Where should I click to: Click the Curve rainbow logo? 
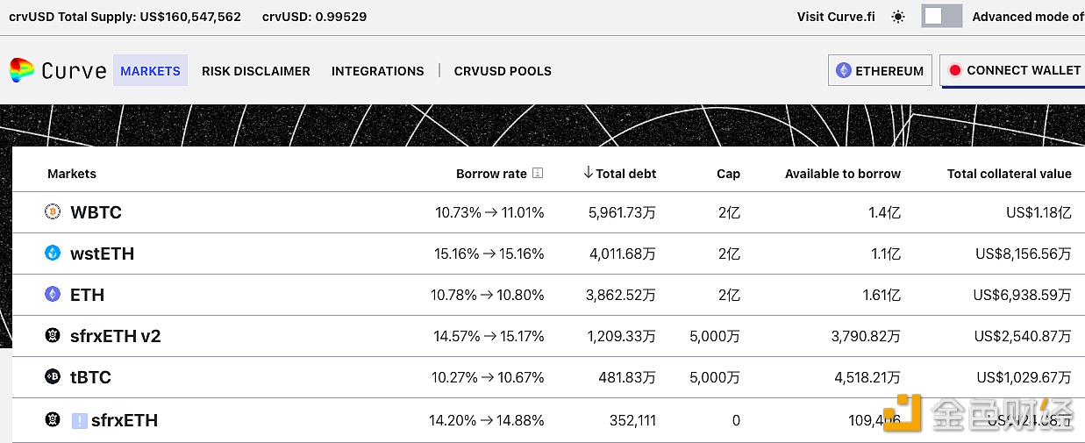coord(22,71)
